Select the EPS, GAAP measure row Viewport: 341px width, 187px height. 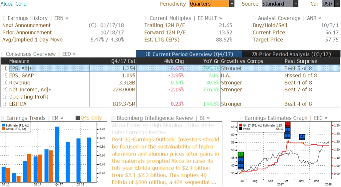(170, 75)
